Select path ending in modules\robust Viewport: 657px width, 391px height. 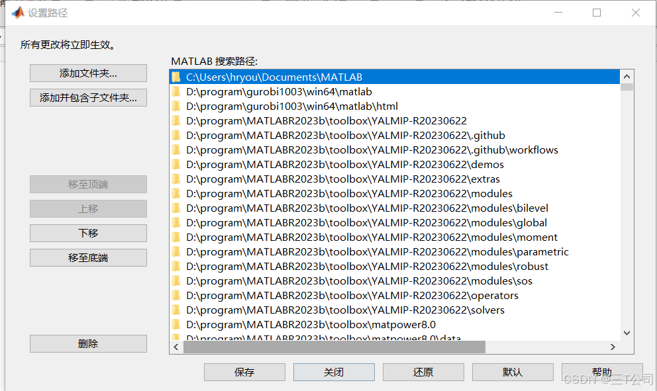[x=395, y=266]
